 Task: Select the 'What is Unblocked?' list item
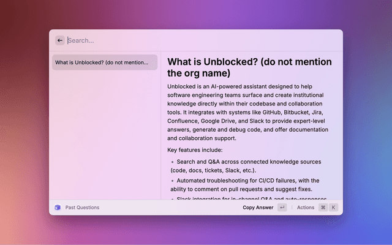[104, 62]
